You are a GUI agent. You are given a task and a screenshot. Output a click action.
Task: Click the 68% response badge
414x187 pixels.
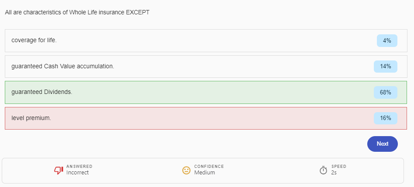coord(385,92)
